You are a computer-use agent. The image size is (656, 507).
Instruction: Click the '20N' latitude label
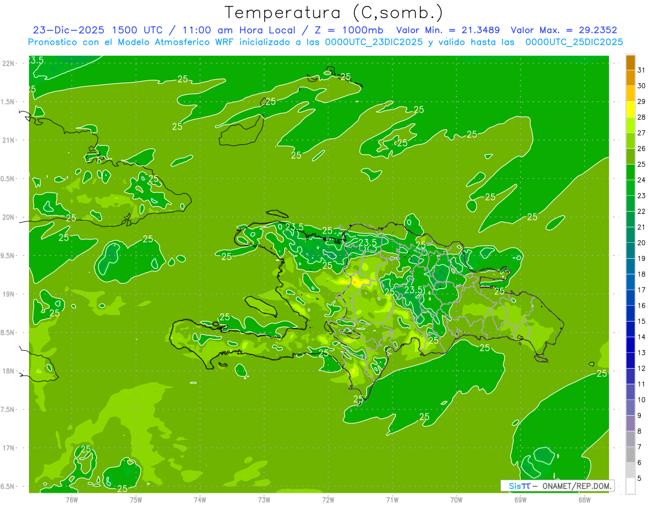click(9, 217)
